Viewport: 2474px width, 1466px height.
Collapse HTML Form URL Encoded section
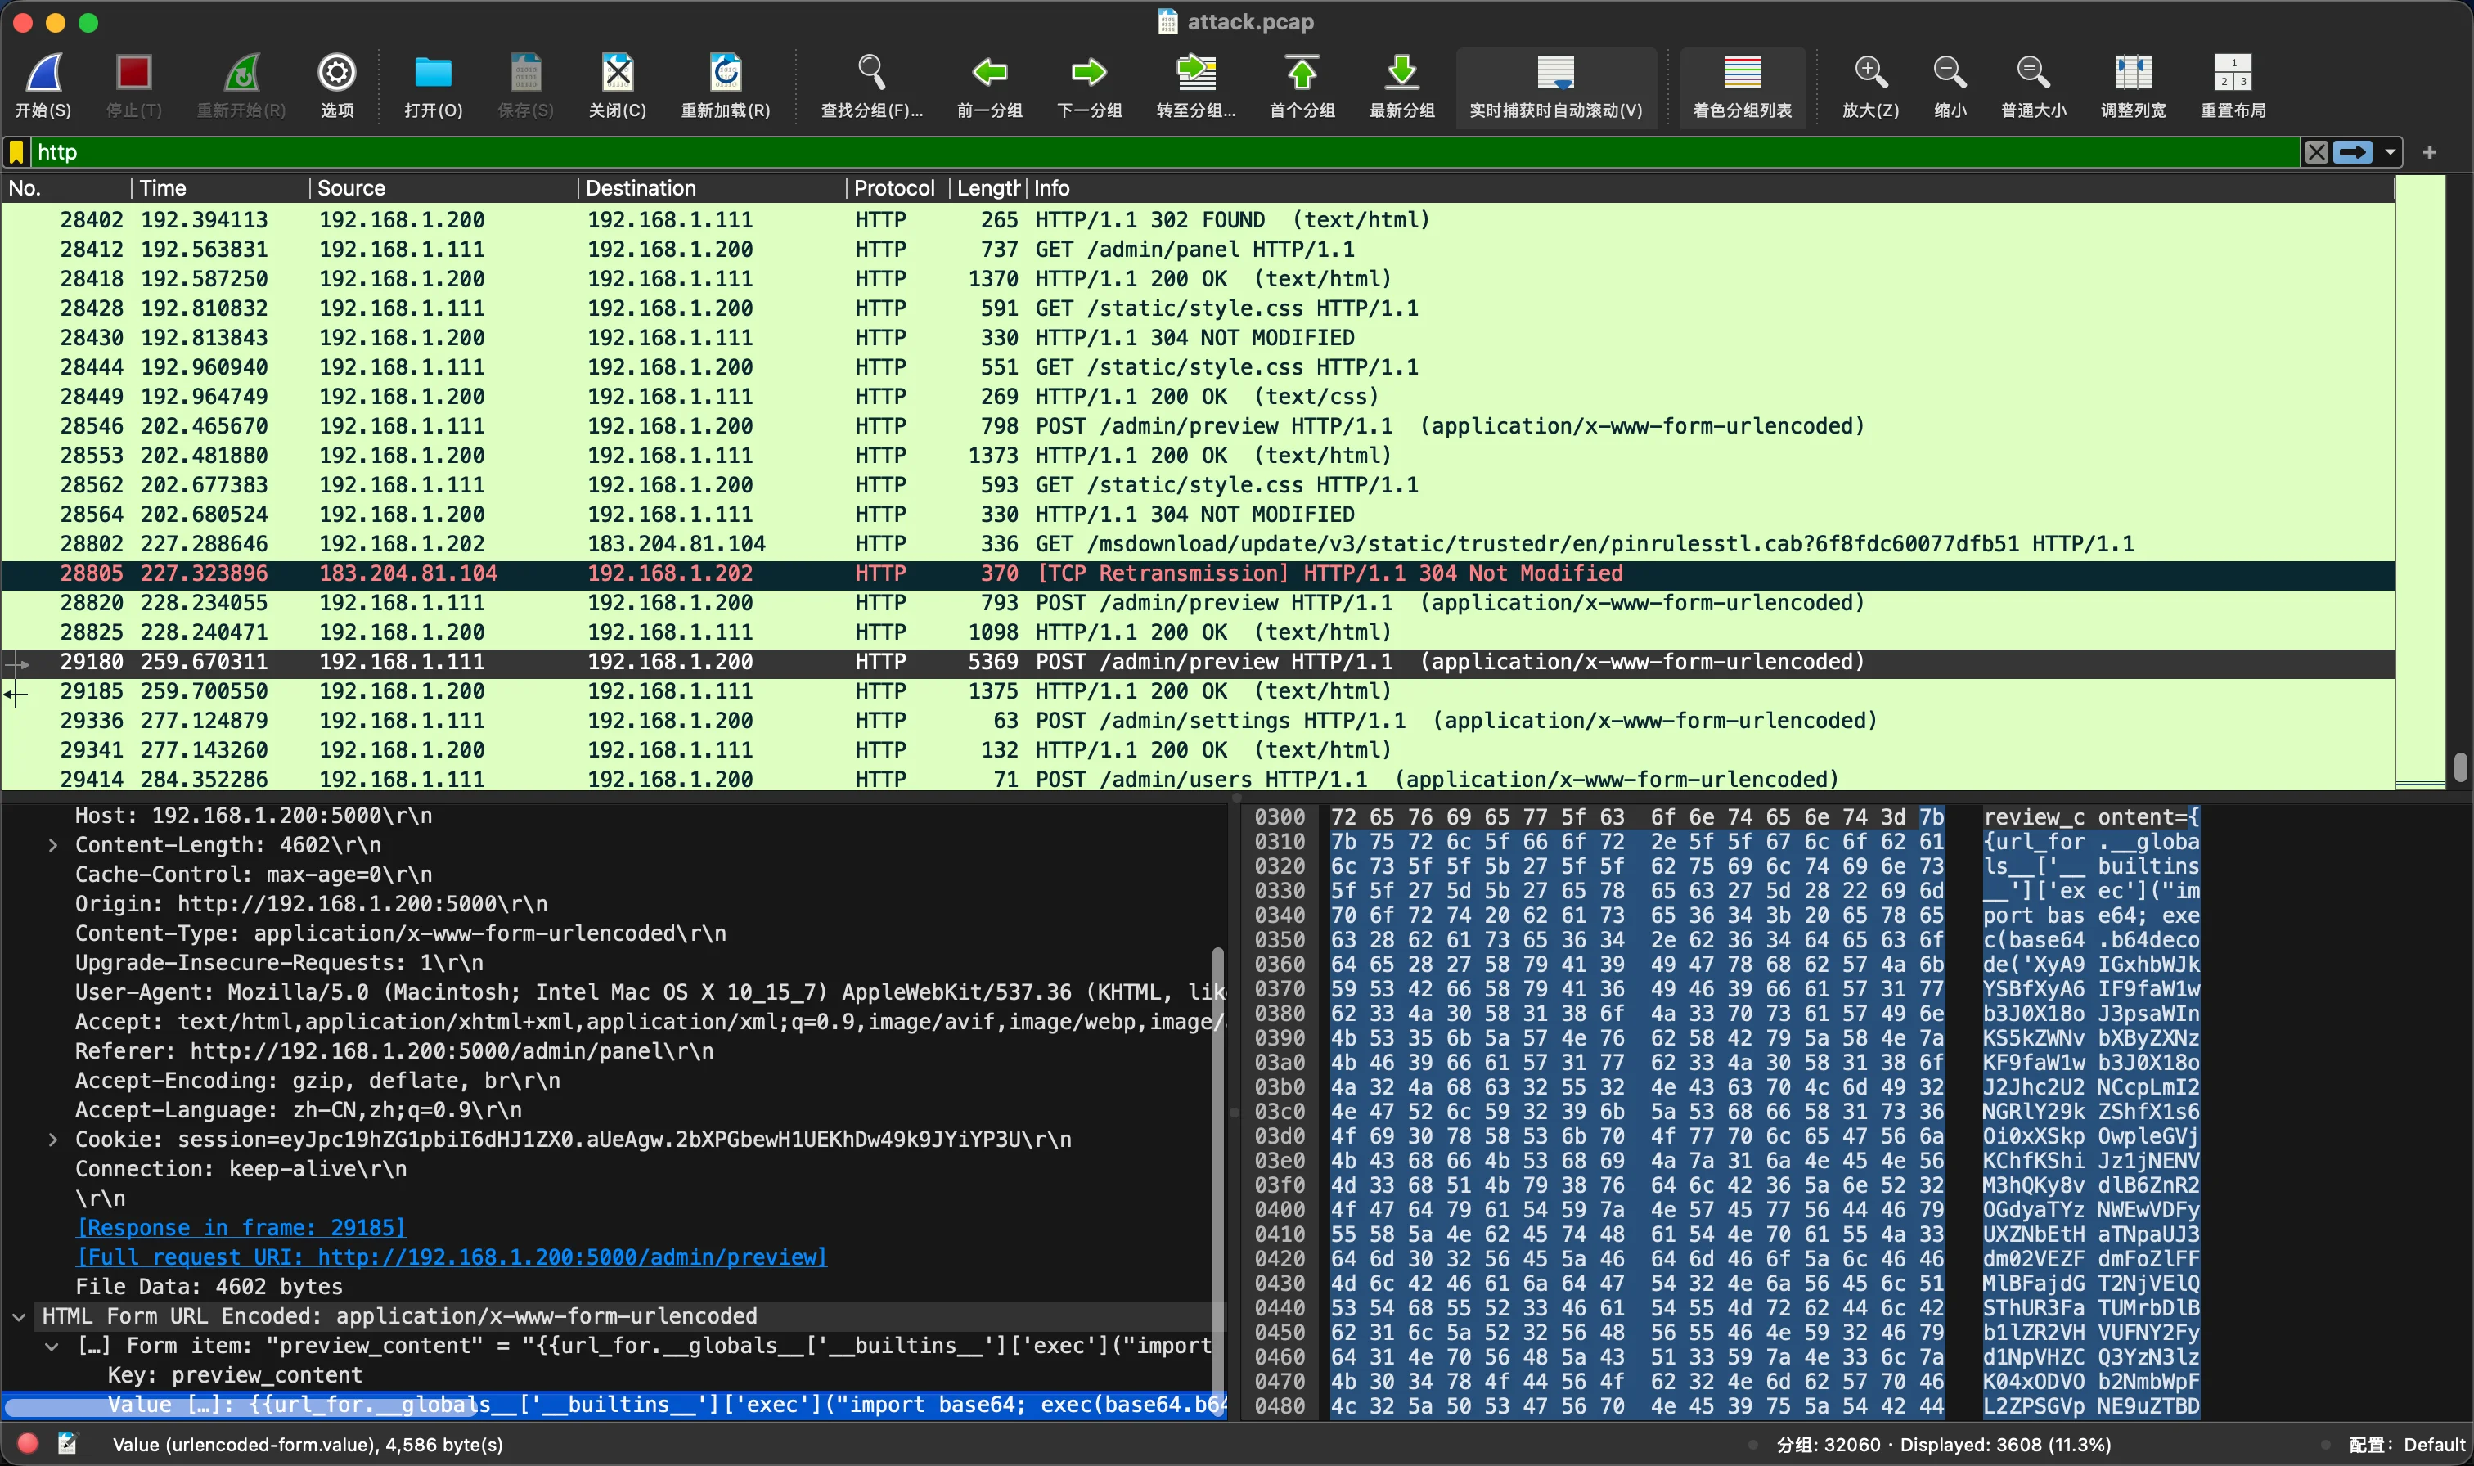[x=19, y=1317]
